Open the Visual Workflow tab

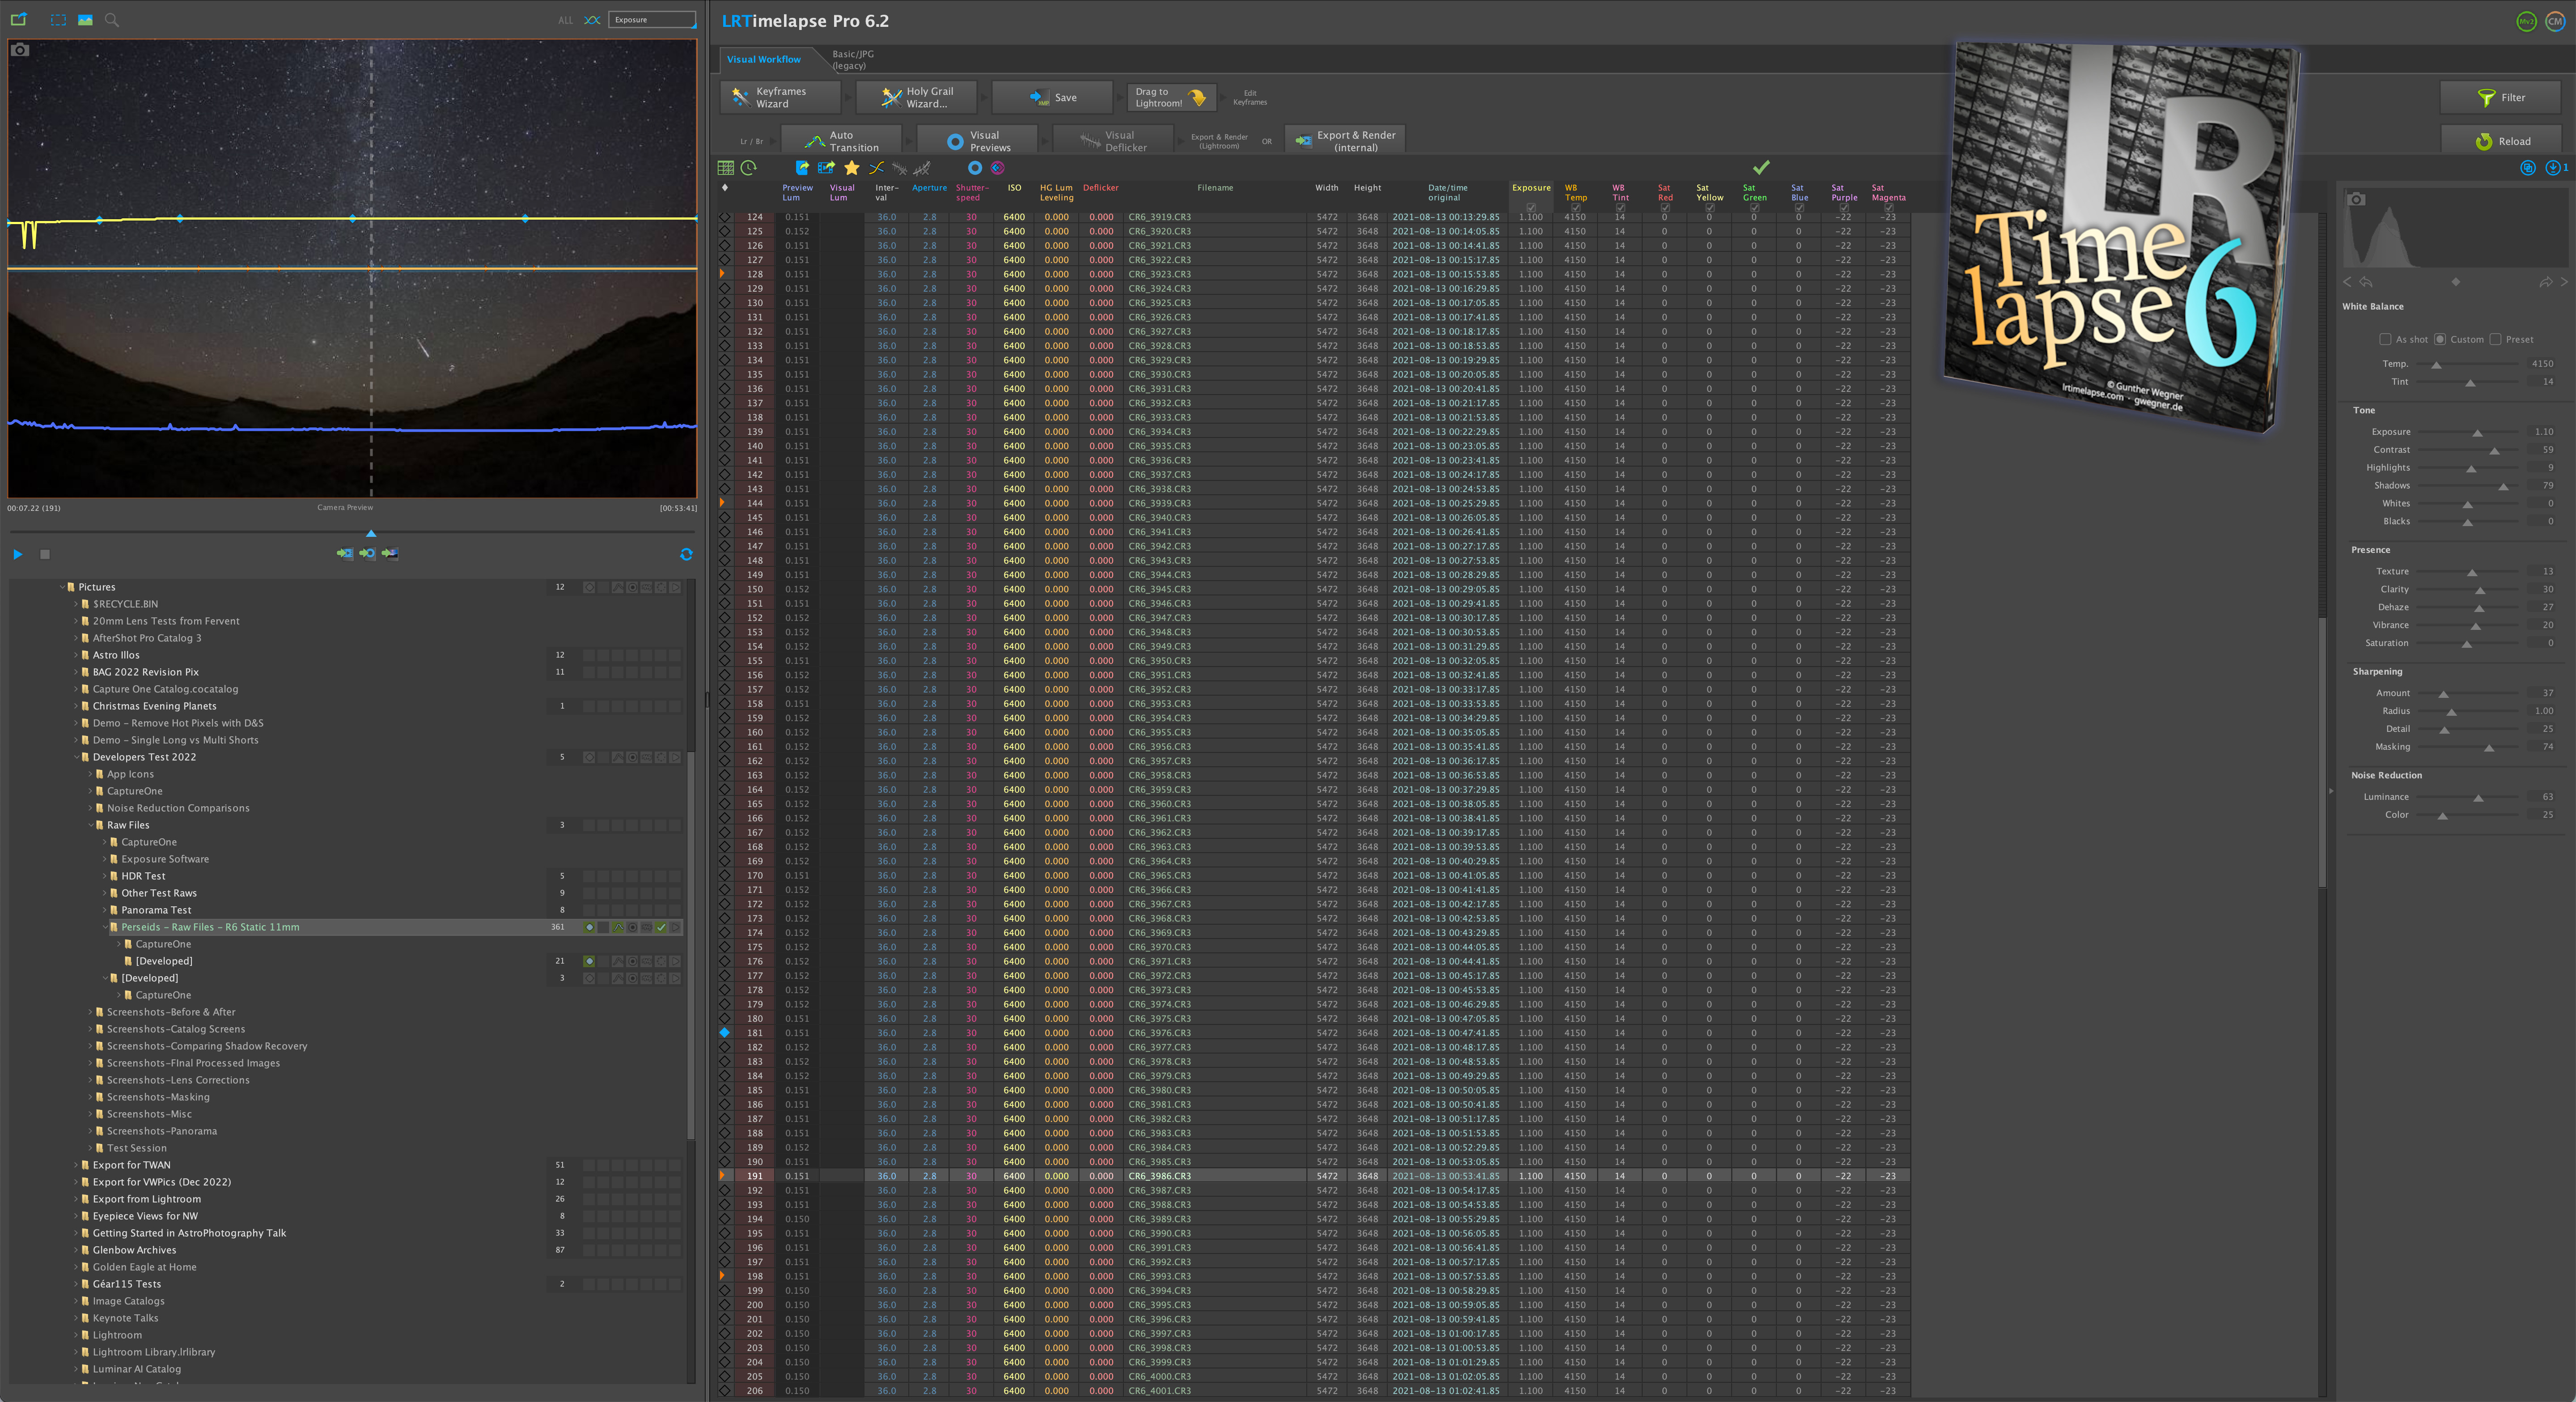click(x=763, y=59)
